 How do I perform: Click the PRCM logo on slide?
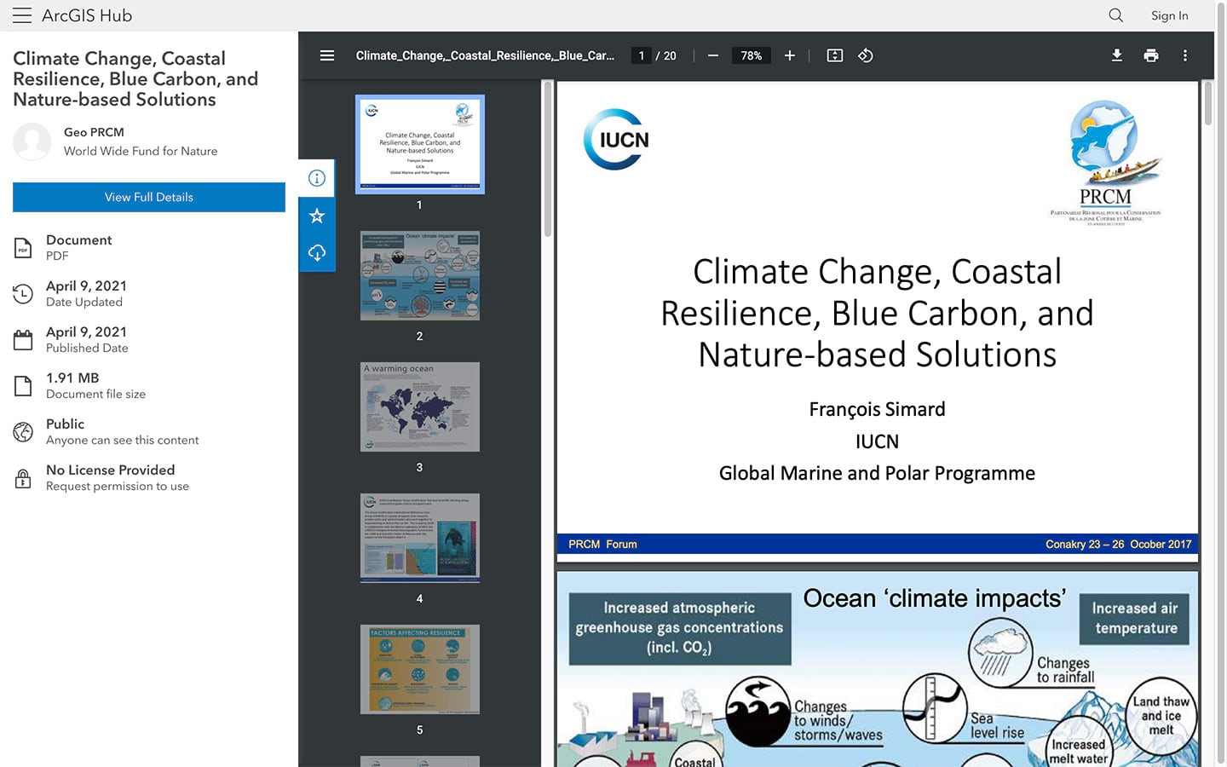click(x=1105, y=162)
